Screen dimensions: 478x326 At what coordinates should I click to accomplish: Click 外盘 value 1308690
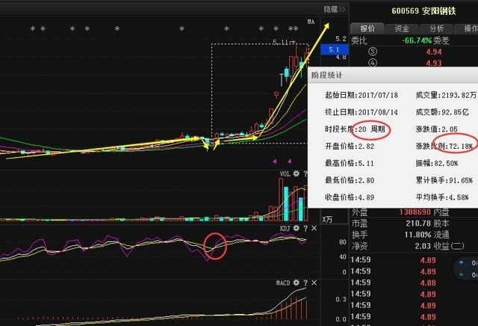[x=415, y=212]
